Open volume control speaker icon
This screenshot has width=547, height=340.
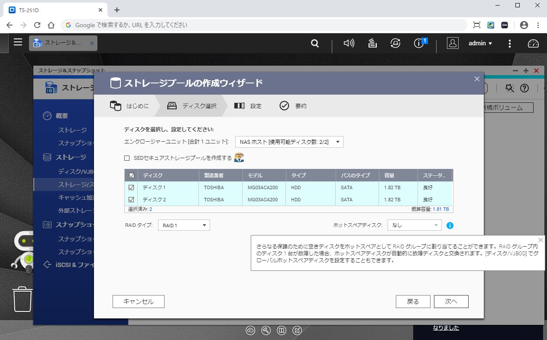349,43
